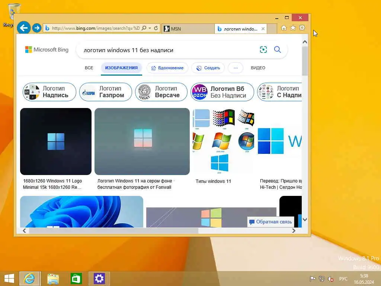381x286 pixels.
Task: Open the large blue Windows 11 logo image
Action: coord(279,141)
